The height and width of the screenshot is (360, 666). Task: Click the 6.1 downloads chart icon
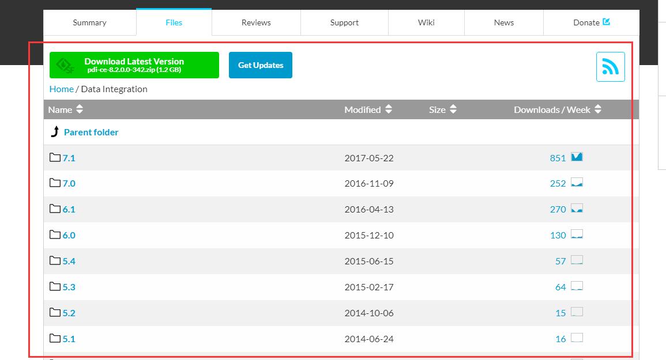(577, 209)
